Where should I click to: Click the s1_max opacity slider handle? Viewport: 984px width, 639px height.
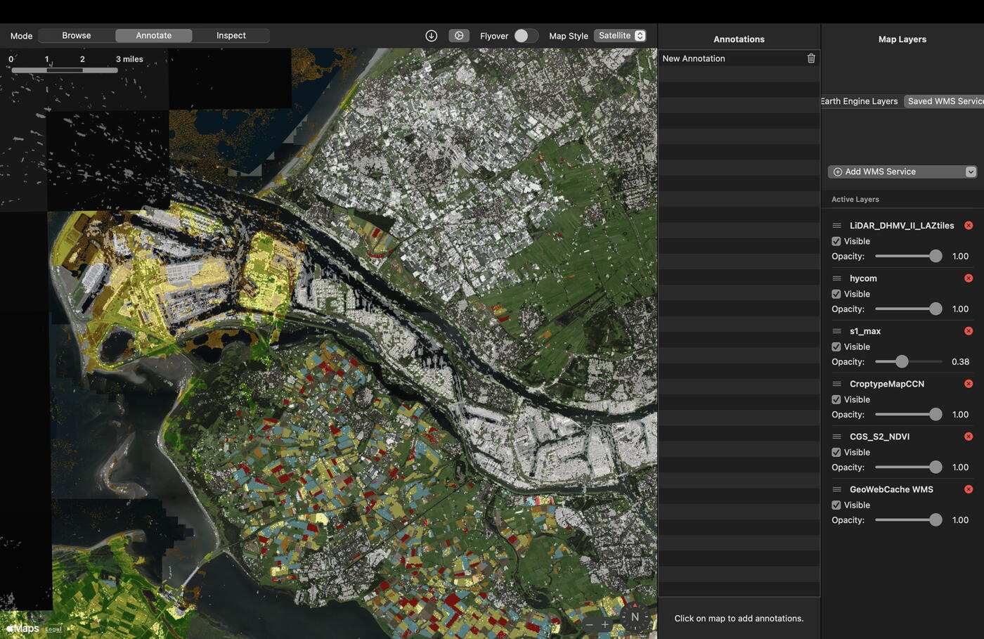[902, 361]
